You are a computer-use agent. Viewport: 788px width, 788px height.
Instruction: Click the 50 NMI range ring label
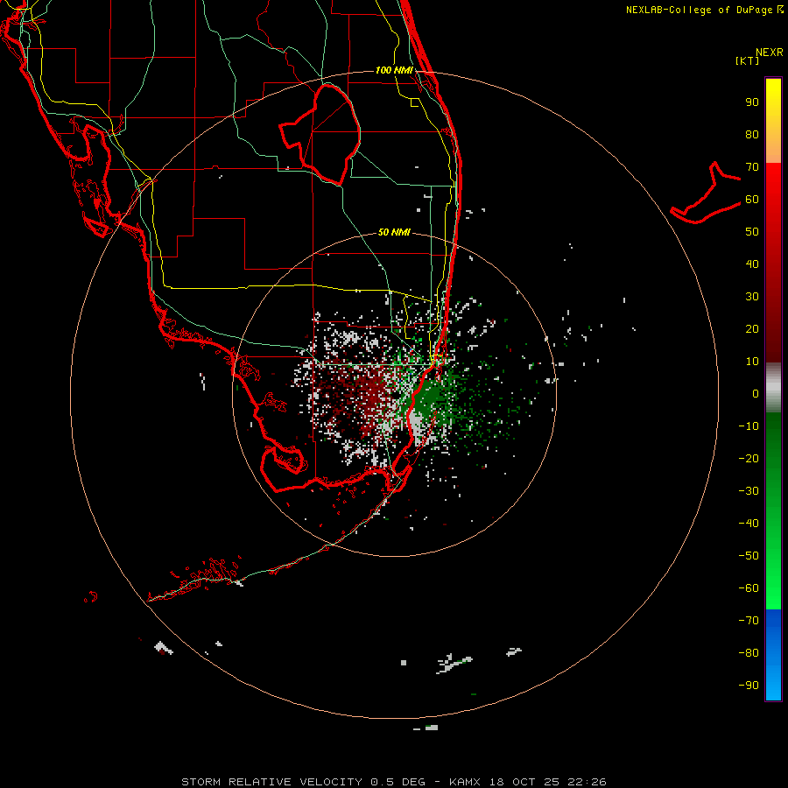pyautogui.click(x=394, y=232)
